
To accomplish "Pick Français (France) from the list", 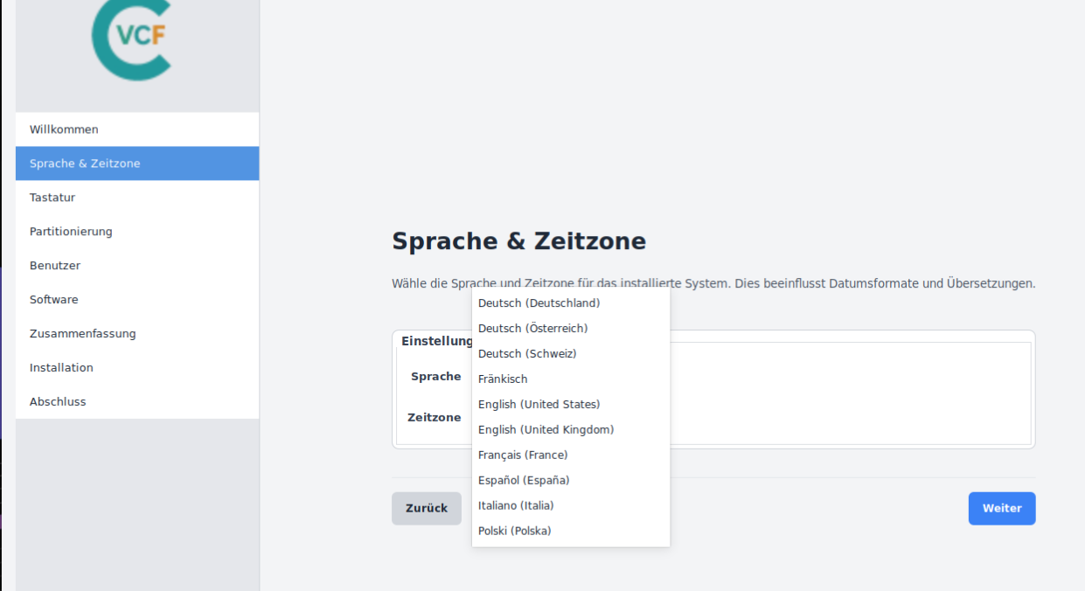I will click(x=523, y=455).
